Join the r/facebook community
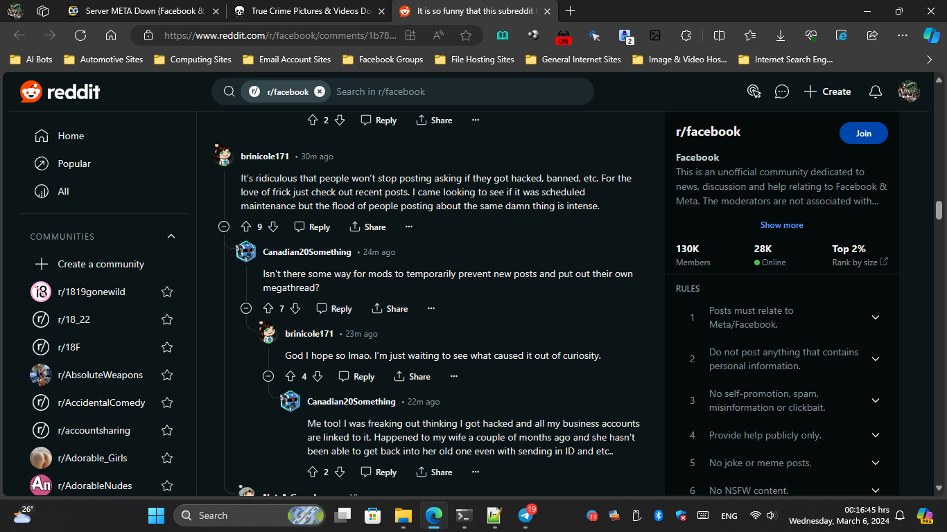 point(863,134)
